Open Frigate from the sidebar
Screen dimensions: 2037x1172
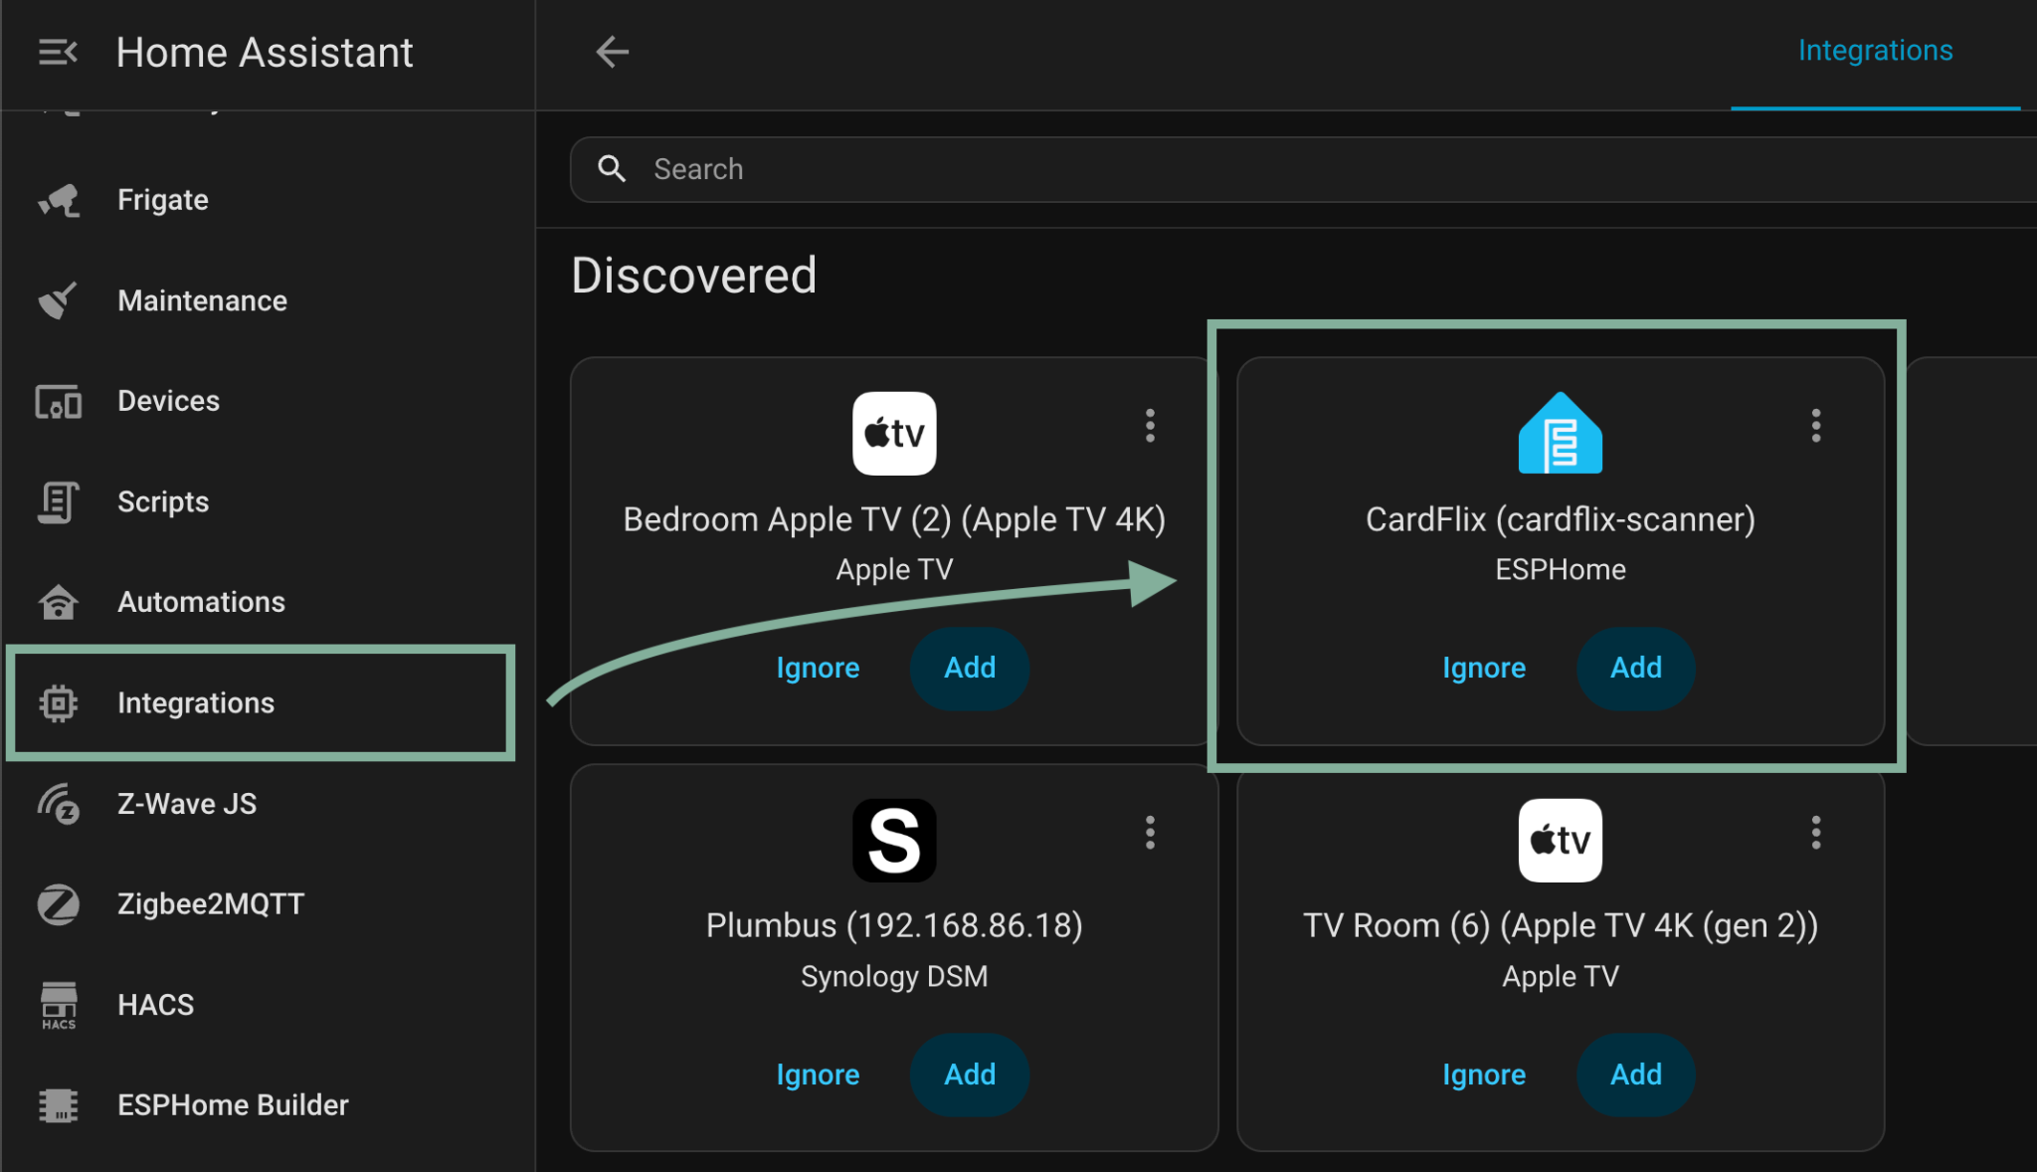163,200
